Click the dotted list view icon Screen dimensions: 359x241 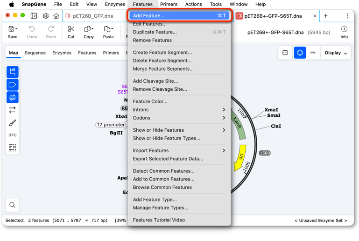click(12, 147)
